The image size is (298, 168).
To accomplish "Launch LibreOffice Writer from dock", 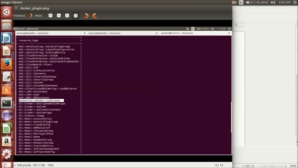I will point(7,38).
